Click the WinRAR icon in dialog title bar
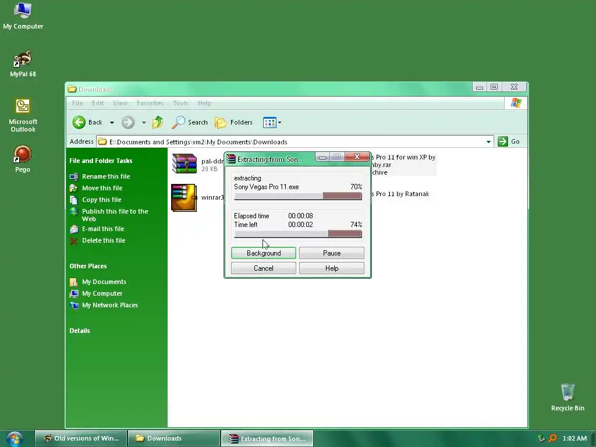Image resolution: width=596 pixels, height=447 pixels. coord(231,159)
